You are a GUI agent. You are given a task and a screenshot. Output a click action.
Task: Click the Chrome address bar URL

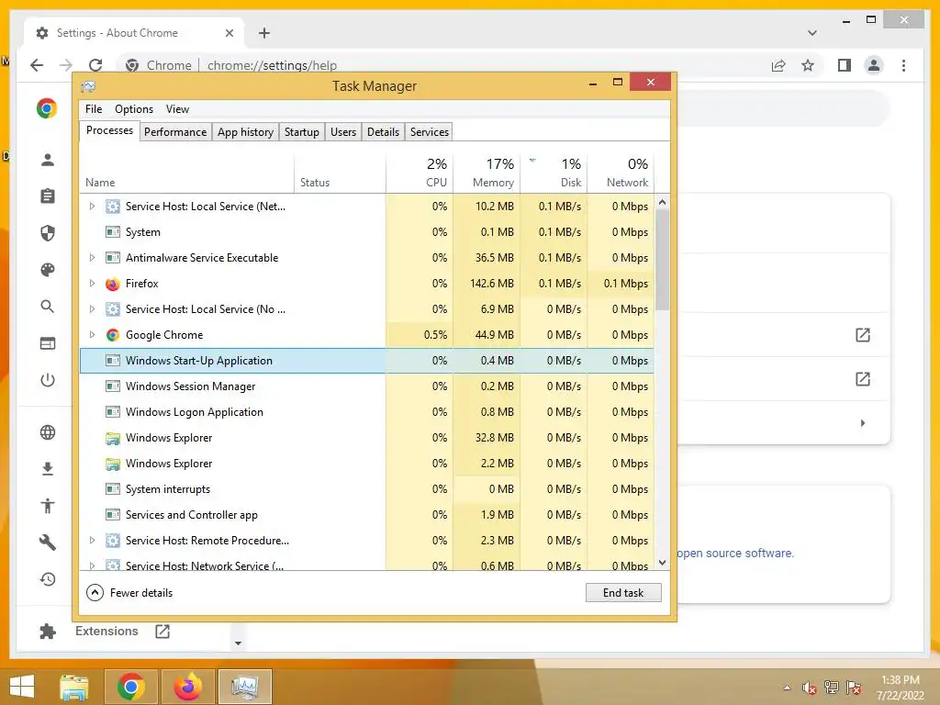pyautogui.click(x=272, y=65)
